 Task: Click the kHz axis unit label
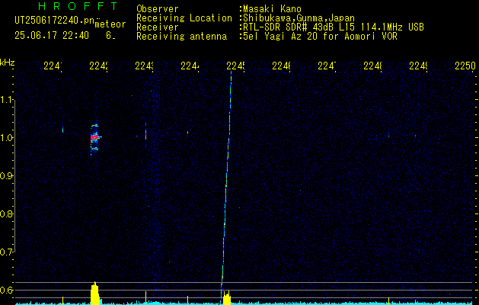pyautogui.click(x=8, y=63)
